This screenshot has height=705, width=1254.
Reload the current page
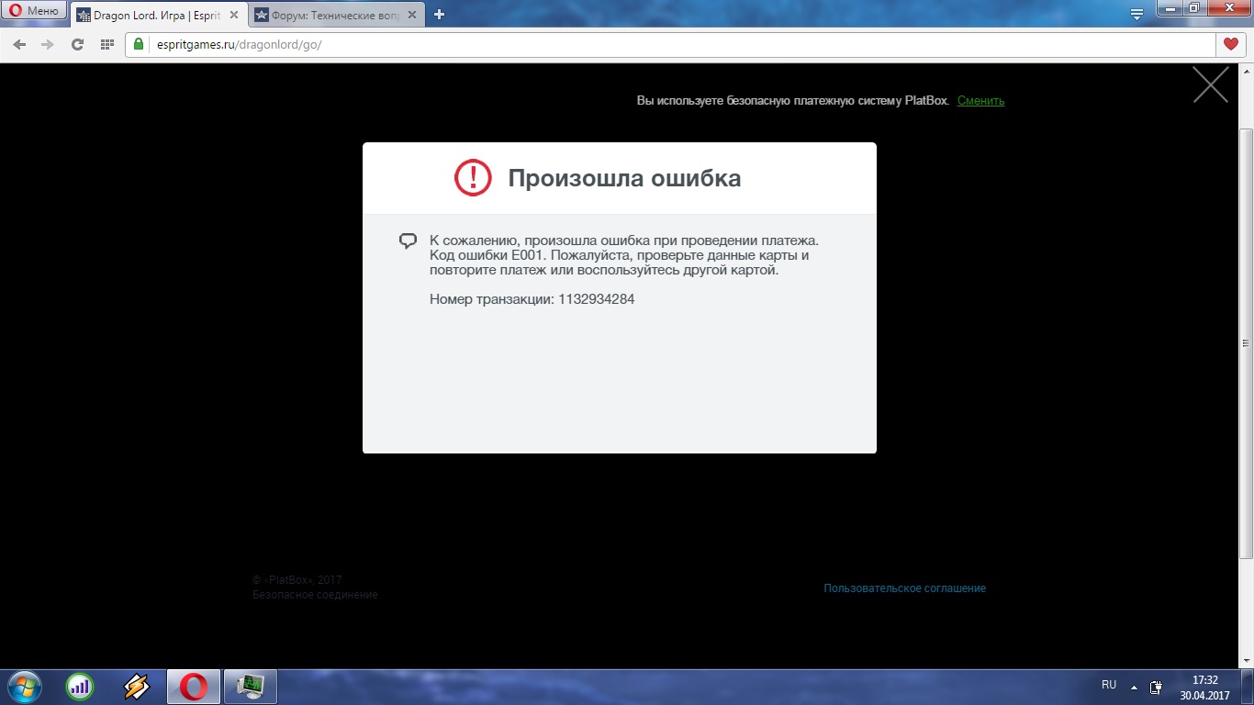[x=77, y=44]
